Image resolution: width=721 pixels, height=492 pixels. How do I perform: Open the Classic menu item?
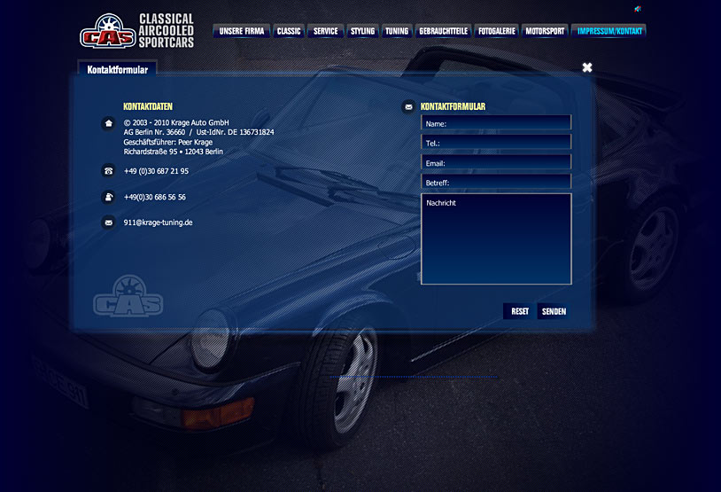289,31
